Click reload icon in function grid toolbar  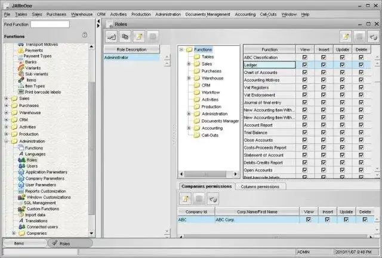(373, 36)
